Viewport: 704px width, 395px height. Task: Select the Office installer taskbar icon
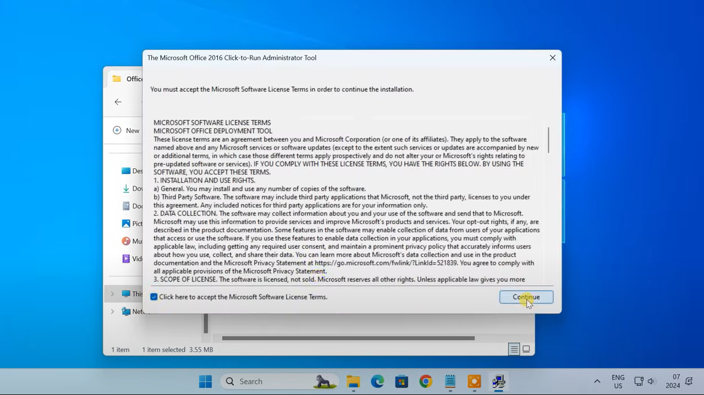tap(498, 381)
